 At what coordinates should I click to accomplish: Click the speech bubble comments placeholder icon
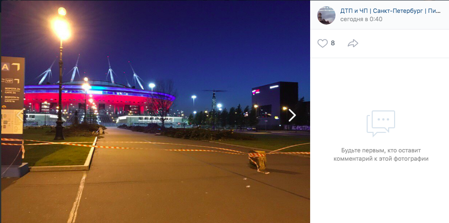click(380, 123)
